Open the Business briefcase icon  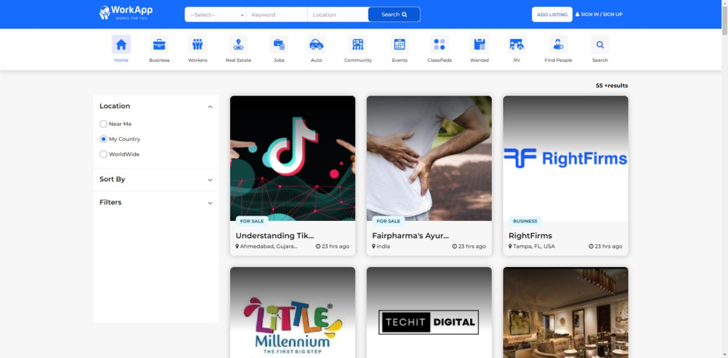coord(159,44)
